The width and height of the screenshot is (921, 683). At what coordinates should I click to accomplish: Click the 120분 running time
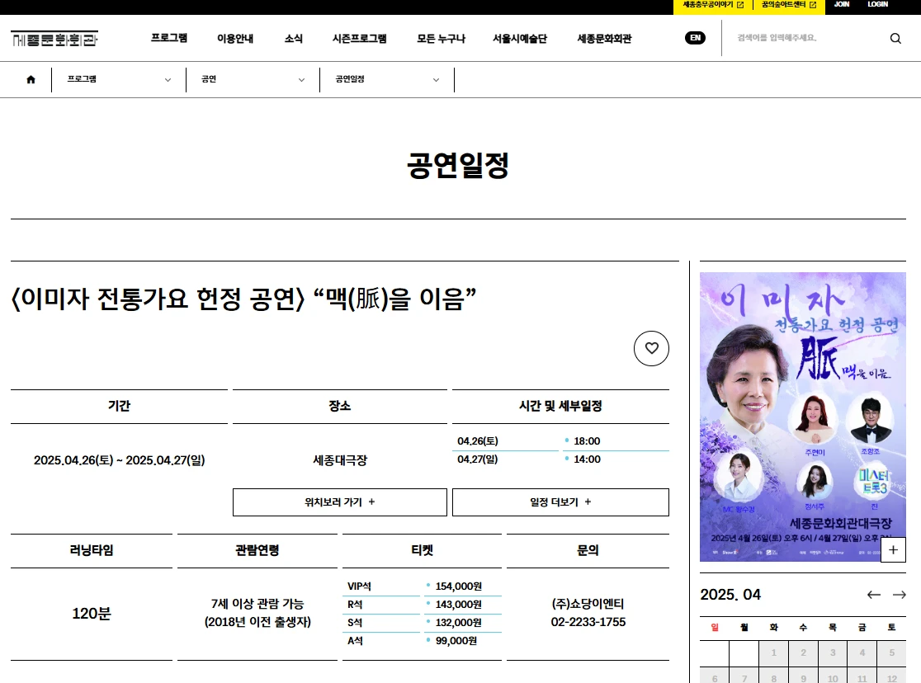(92, 614)
